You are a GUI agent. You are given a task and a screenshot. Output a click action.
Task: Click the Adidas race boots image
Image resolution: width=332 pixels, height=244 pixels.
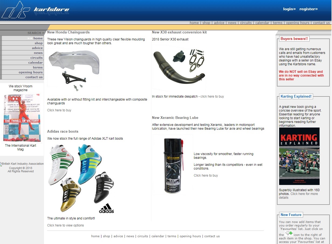[81, 178]
